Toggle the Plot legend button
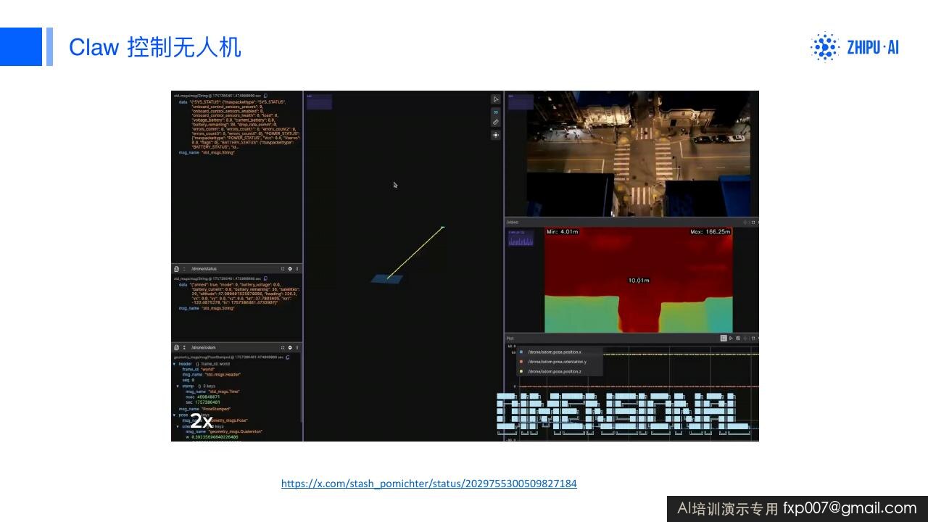 (724, 339)
